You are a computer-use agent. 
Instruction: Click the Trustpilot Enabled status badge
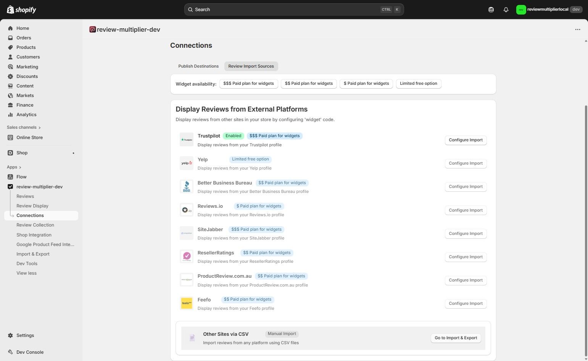click(x=233, y=136)
